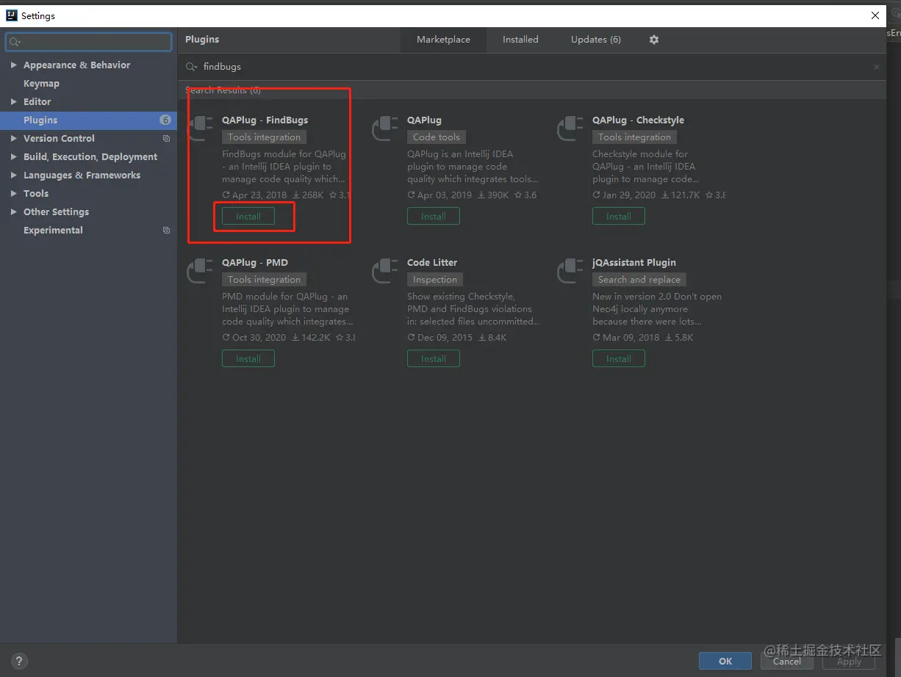Click the Code Litter plugin icon
901x677 pixels.
pos(385,271)
